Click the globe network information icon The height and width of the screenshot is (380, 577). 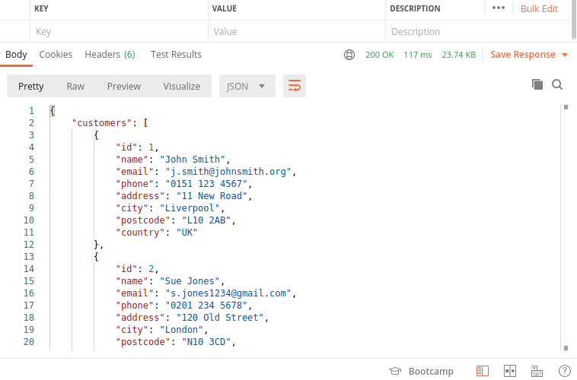[349, 55]
